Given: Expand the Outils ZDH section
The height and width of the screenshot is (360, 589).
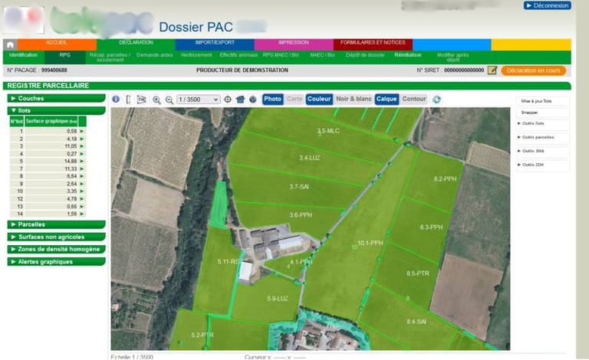Looking at the screenshot, I should (x=543, y=165).
